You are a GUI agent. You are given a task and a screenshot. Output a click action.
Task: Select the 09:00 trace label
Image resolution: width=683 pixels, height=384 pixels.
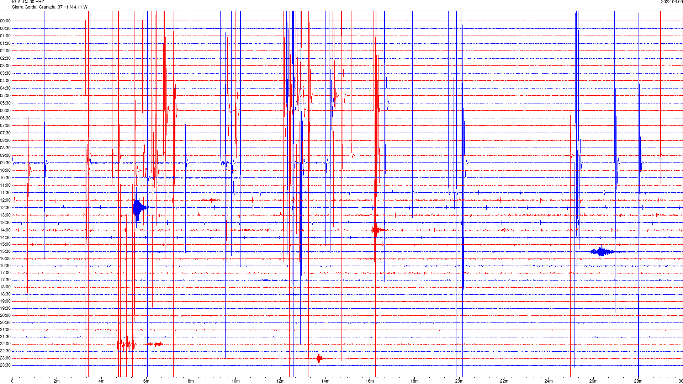(5, 155)
